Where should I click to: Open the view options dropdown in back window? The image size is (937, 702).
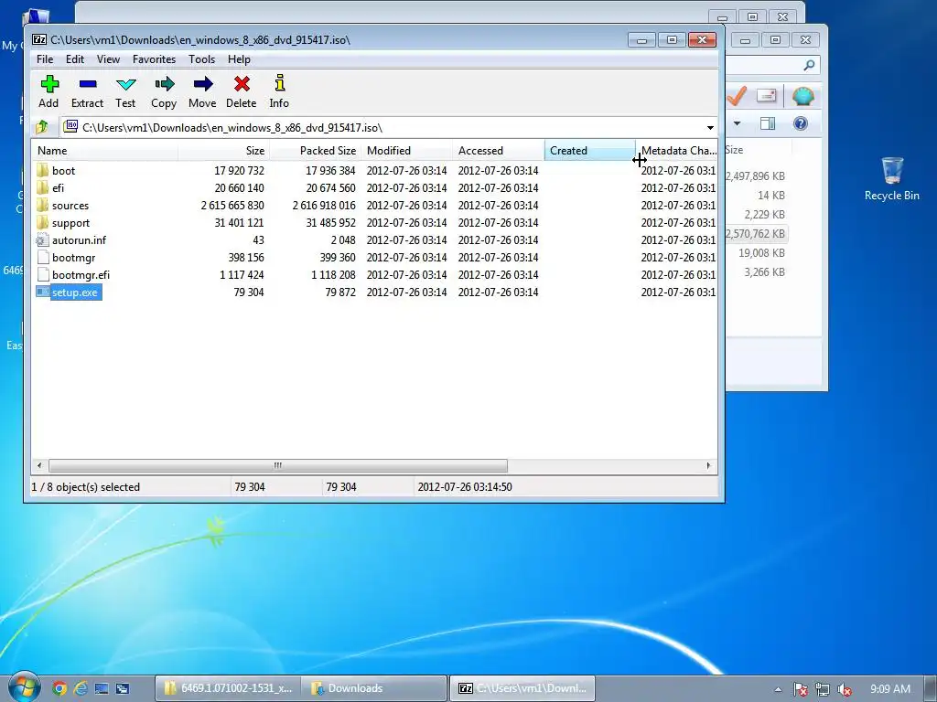click(737, 123)
